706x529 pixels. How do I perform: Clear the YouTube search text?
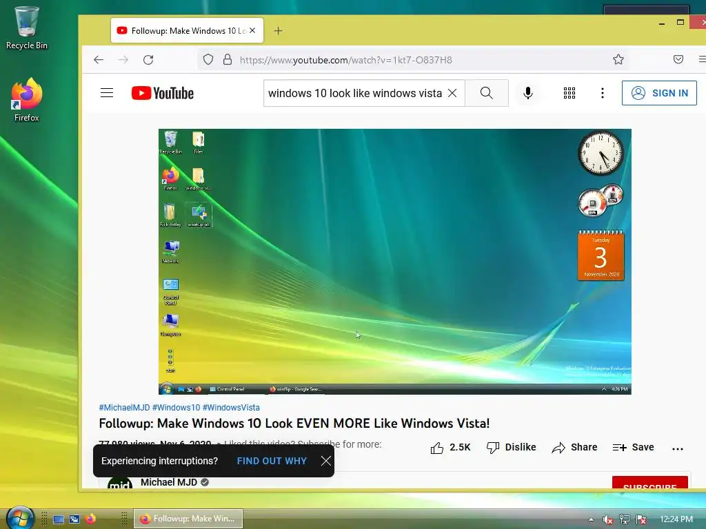[452, 93]
